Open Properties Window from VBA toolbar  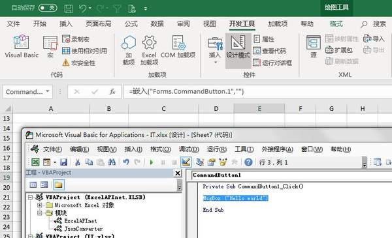coord(211,162)
